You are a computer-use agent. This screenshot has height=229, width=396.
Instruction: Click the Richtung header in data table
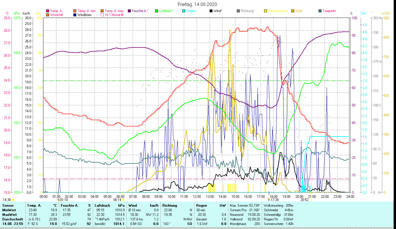coord(169,206)
